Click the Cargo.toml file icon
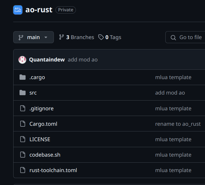 point(23,124)
